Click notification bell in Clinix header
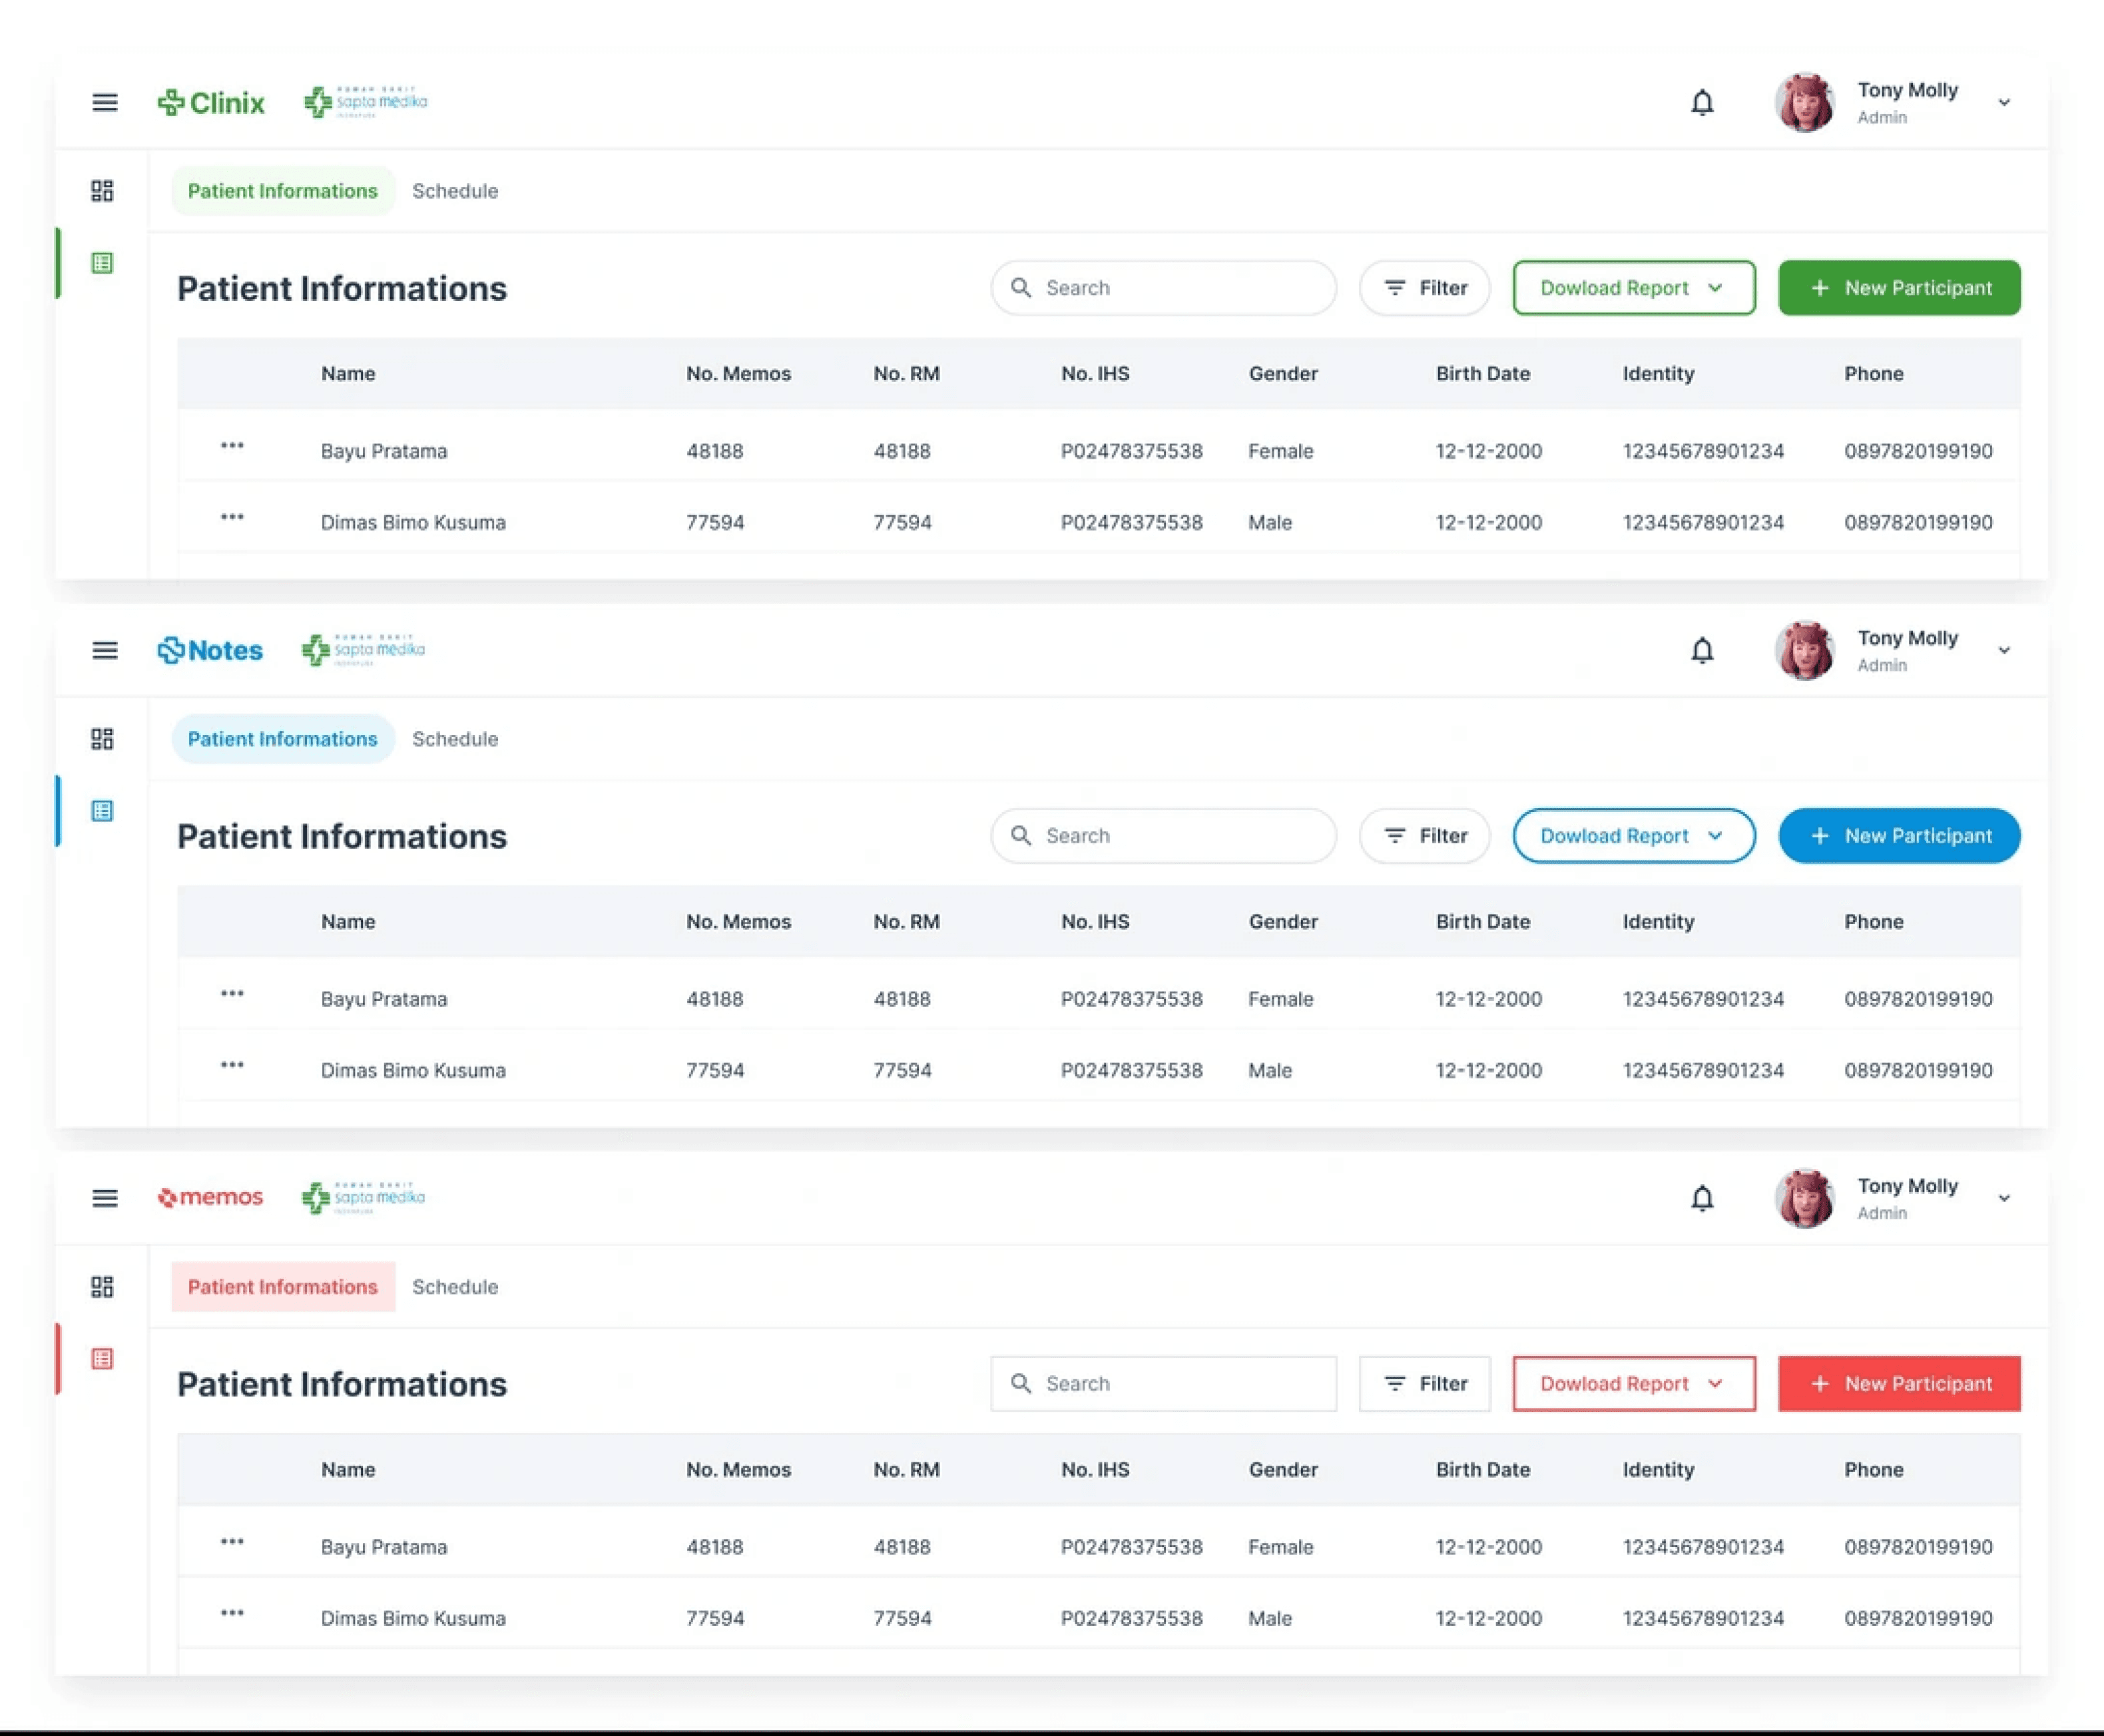 click(x=1702, y=102)
